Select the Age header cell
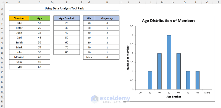Image resolution: width=221 pixels, height=108 pixels. click(x=40, y=18)
